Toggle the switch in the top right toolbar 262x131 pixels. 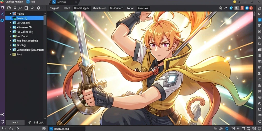point(239,8)
